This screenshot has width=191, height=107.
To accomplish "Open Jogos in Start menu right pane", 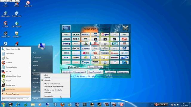I will (35, 70).
